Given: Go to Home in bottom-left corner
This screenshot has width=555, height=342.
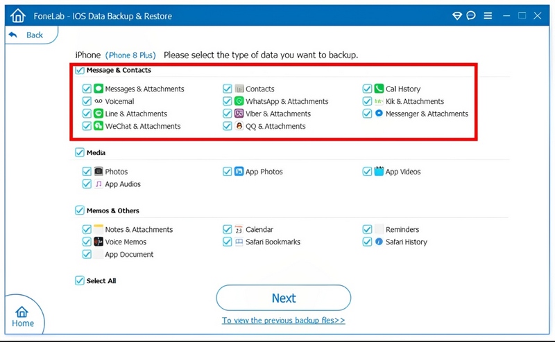Looking at the screenshot, I should pyautogui.click(x=22, y=316).
